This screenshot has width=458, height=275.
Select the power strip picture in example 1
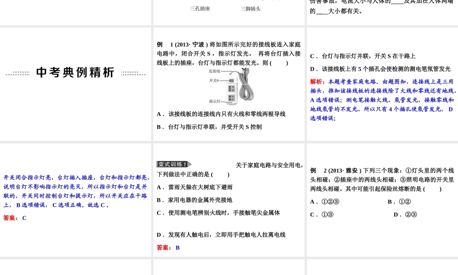point(240,86)
